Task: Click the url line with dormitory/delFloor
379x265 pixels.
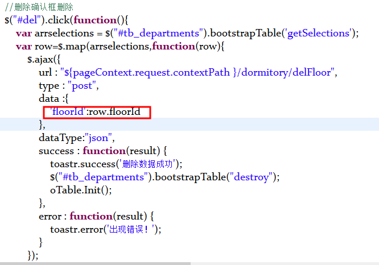Action: [x=188, y=72]
